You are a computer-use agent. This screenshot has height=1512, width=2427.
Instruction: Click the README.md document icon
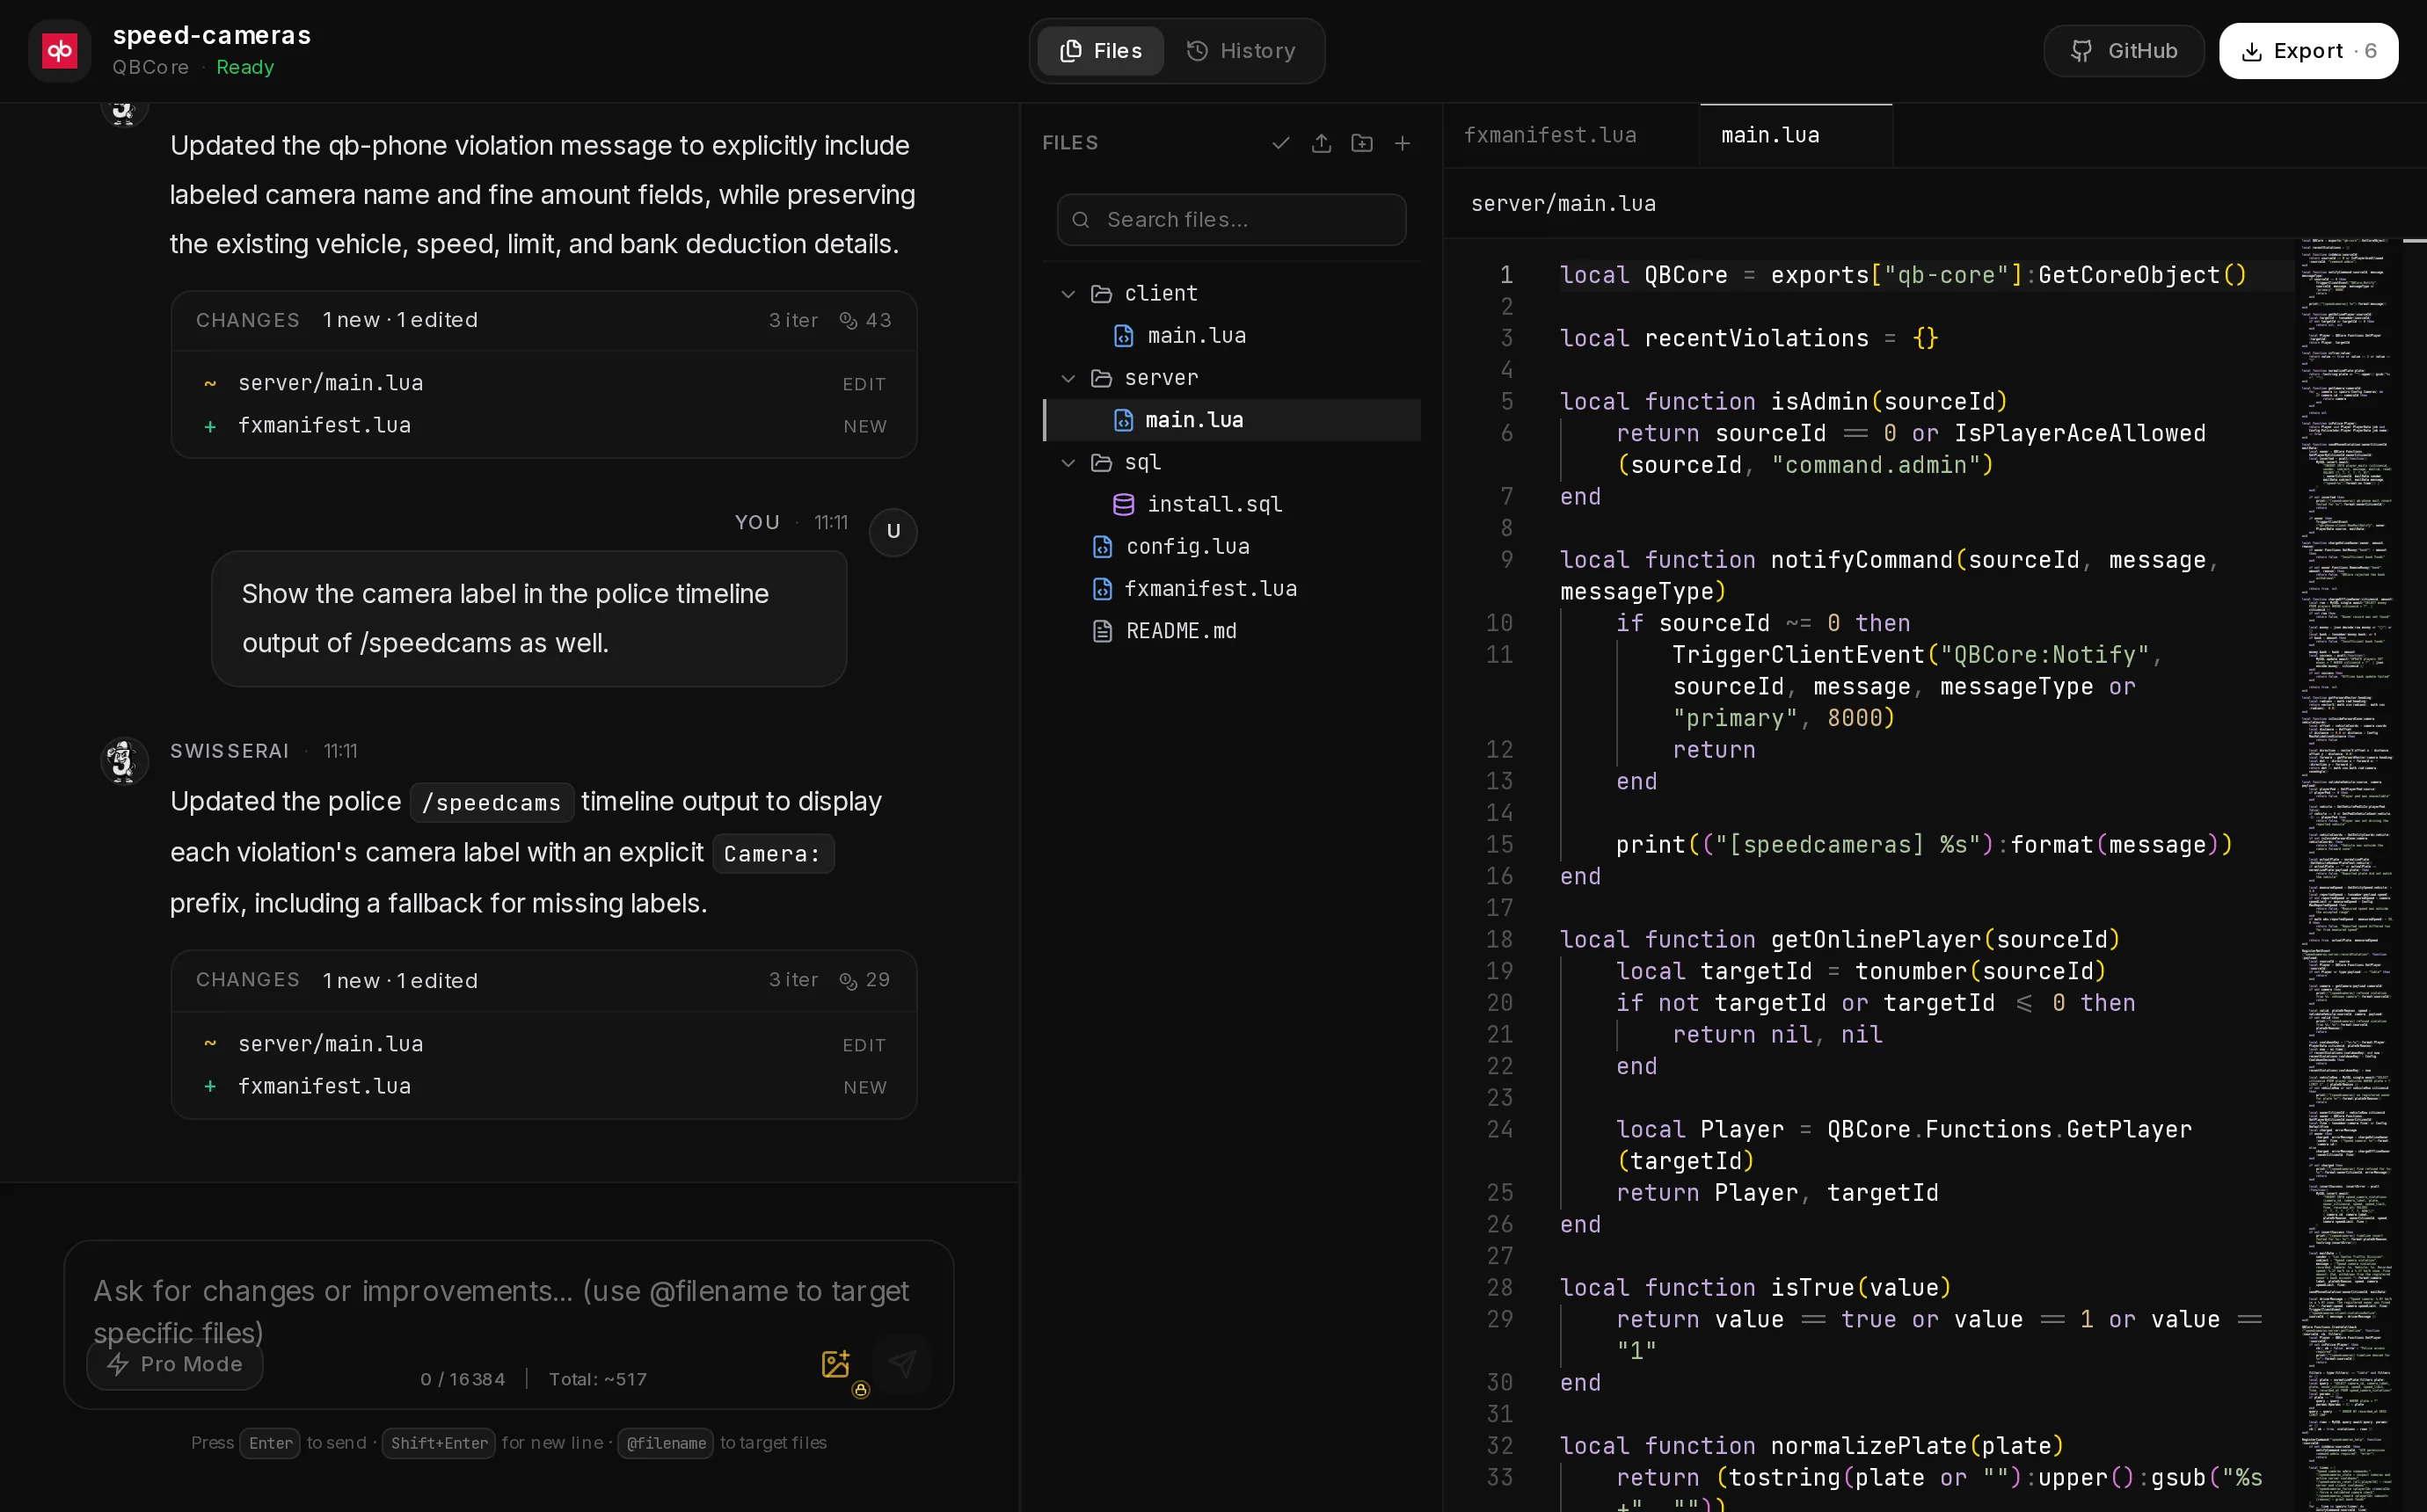tap(1102, 631)
